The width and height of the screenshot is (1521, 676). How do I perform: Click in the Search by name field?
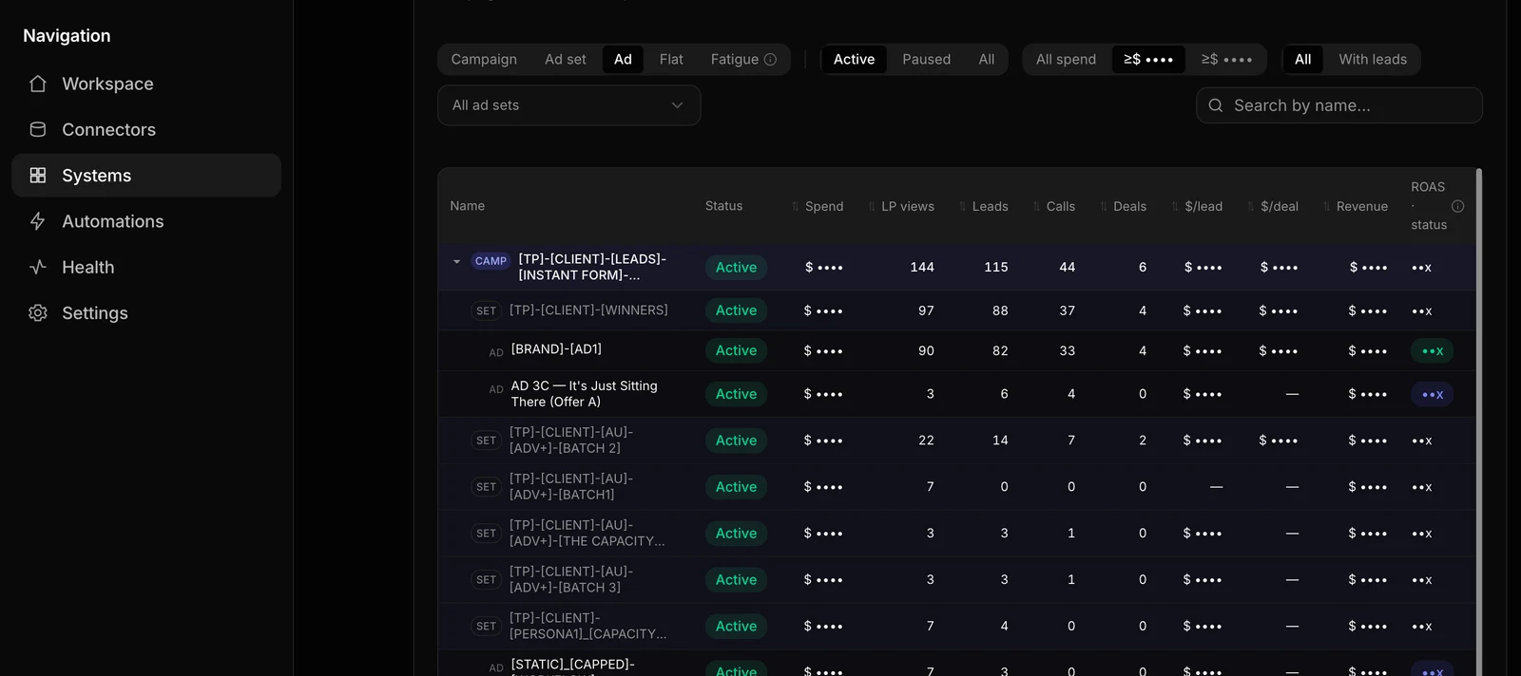[x=1338, y=105]
